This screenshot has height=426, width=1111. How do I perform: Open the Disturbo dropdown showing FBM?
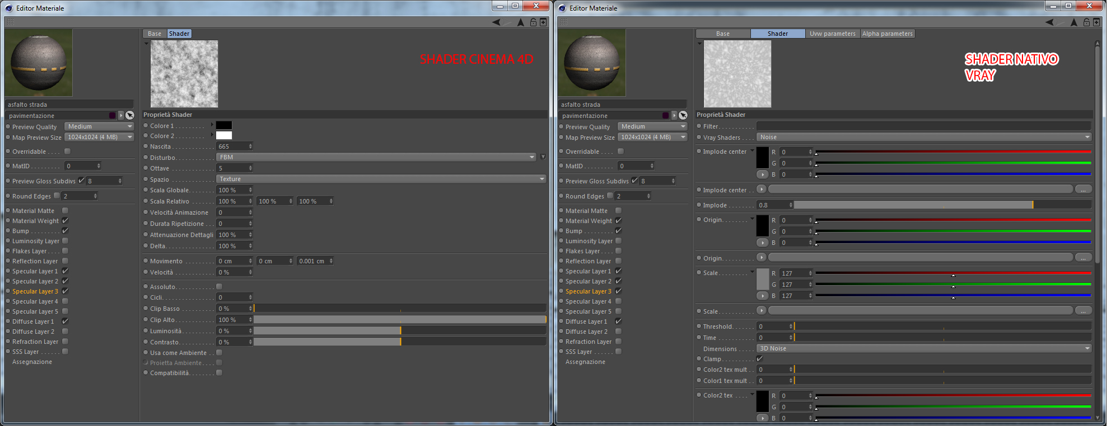click(x=376, y=157)
